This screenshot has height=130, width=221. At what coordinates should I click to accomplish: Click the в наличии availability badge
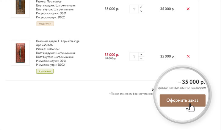(45, 71)
